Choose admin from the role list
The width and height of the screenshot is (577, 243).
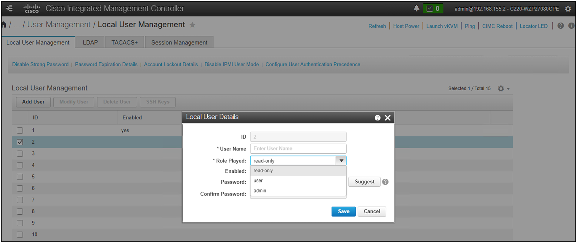298,190
